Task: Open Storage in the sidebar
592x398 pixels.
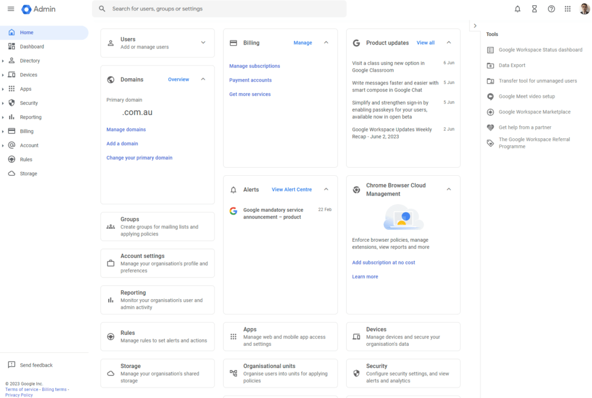Action: (x=44, y=174)
